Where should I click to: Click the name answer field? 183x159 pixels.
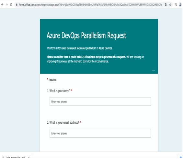[100, 101]
